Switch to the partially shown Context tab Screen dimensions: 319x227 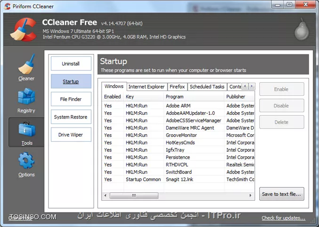234,87
